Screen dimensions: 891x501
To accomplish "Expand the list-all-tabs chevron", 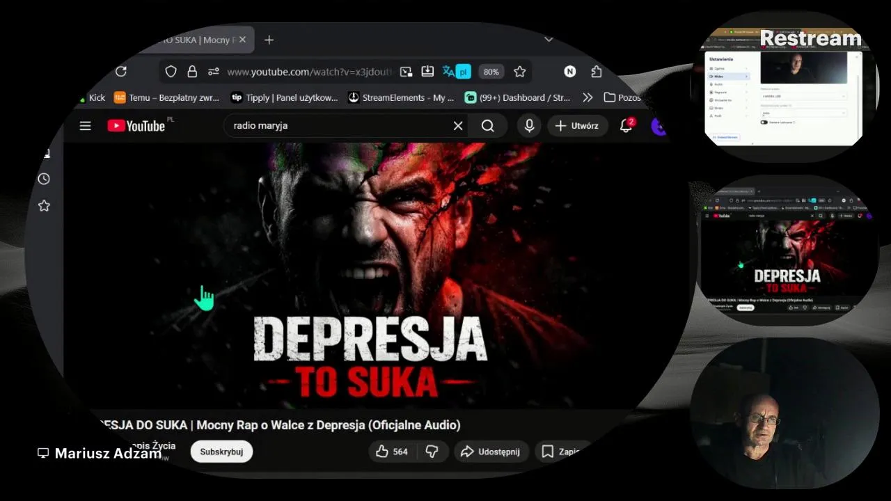I will tap(549, 40).
